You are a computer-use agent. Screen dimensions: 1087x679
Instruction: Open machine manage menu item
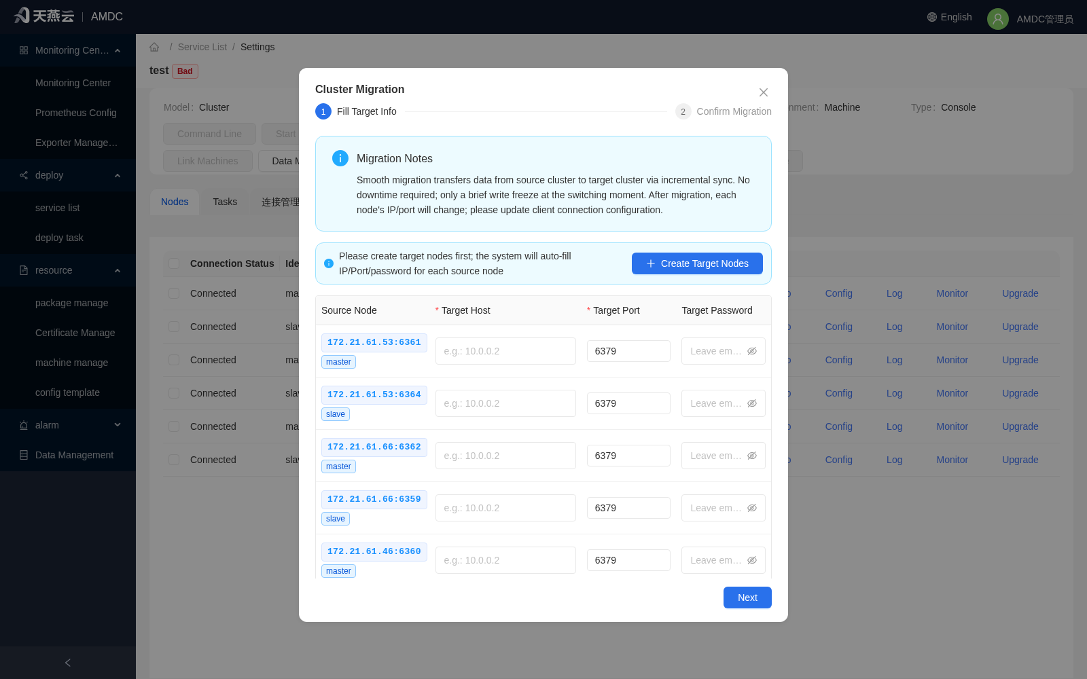[x=68, y=363]
